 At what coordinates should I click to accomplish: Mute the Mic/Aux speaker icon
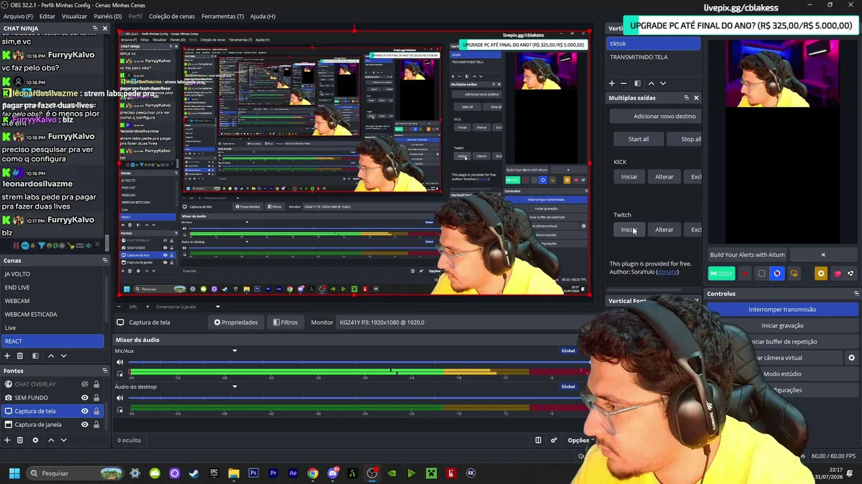tap(120, 362)
